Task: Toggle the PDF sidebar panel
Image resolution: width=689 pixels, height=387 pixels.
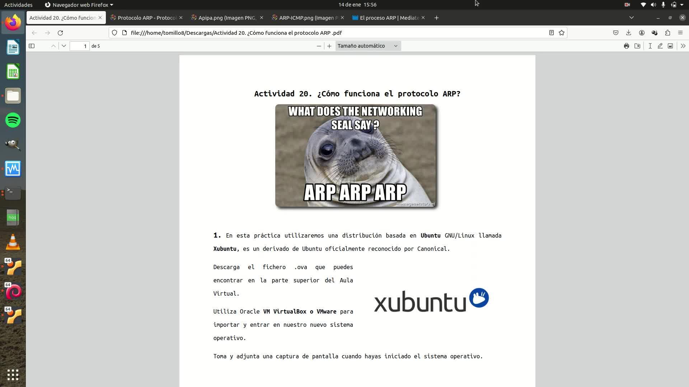Action: point(32,46)
